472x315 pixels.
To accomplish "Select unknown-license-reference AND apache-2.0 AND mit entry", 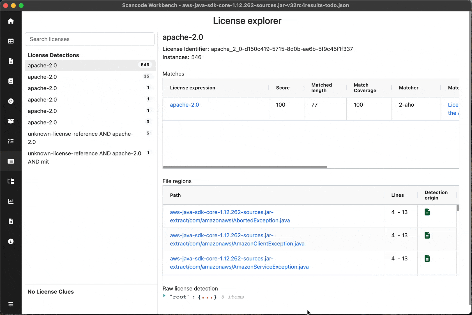I will (90, 157).
